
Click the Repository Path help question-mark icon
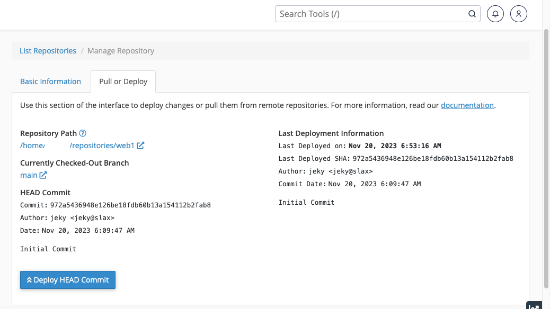(x=83, y=133)
